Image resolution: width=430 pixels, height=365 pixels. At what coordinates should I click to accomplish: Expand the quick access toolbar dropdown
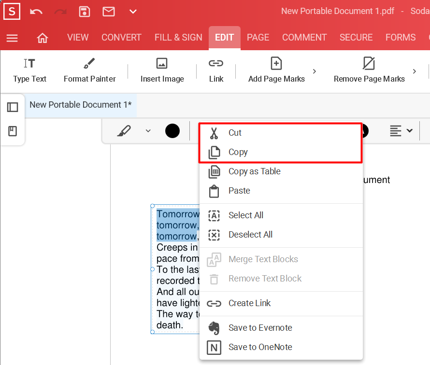(133, 12)
